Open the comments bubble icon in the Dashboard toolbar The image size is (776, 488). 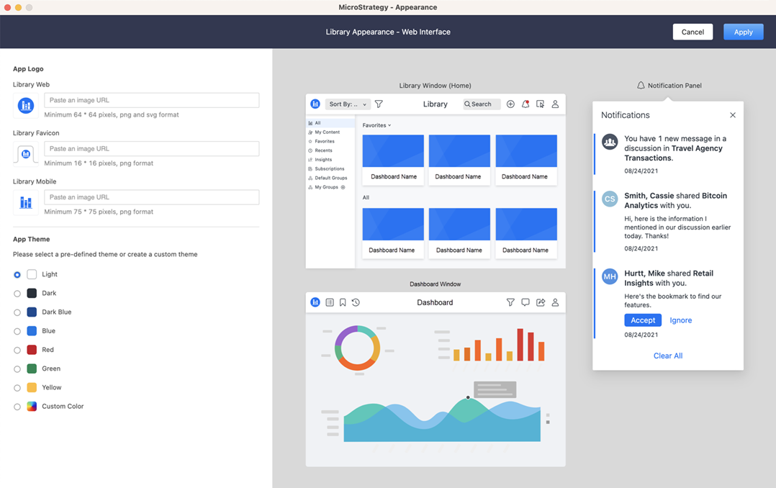[525, 303]
